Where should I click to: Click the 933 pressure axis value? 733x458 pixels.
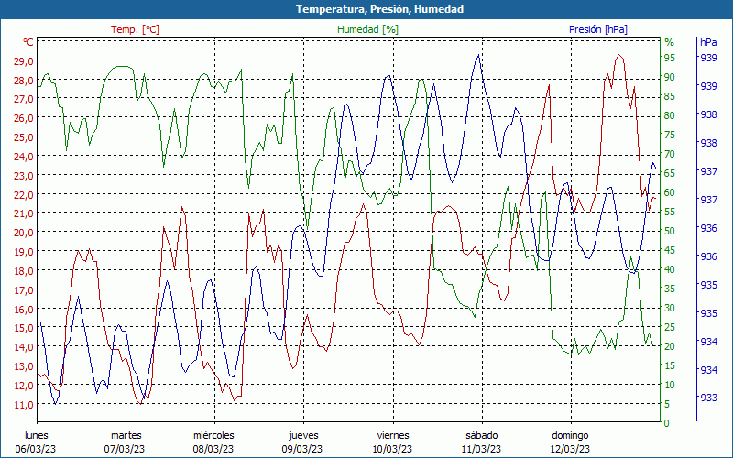point(708,398)
